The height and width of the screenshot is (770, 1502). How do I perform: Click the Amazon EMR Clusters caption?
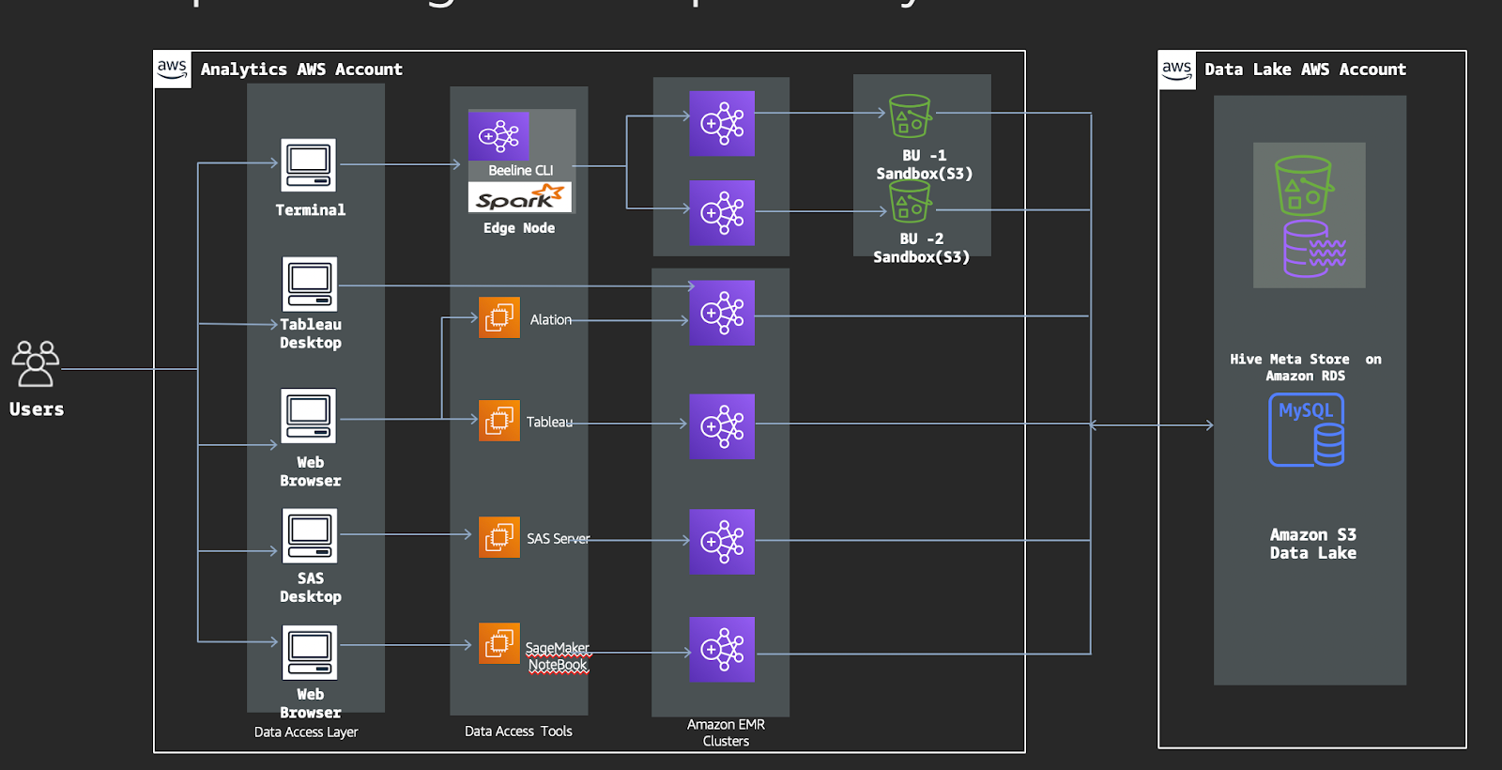click(726, 732)
